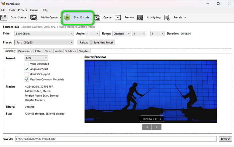Click the HandBrake app logo in title bar

(3, 3)
